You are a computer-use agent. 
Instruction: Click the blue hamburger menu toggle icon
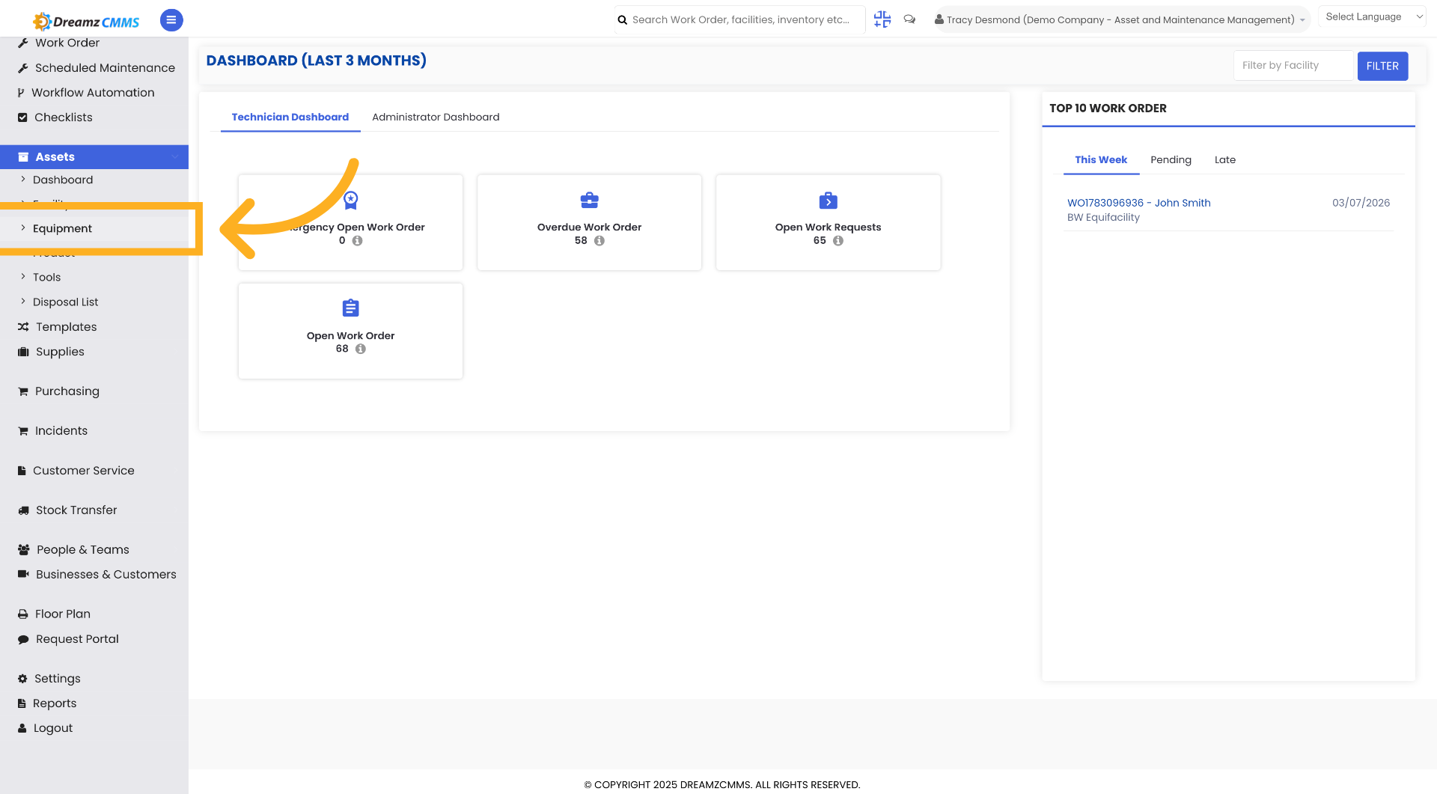[171, 20]
